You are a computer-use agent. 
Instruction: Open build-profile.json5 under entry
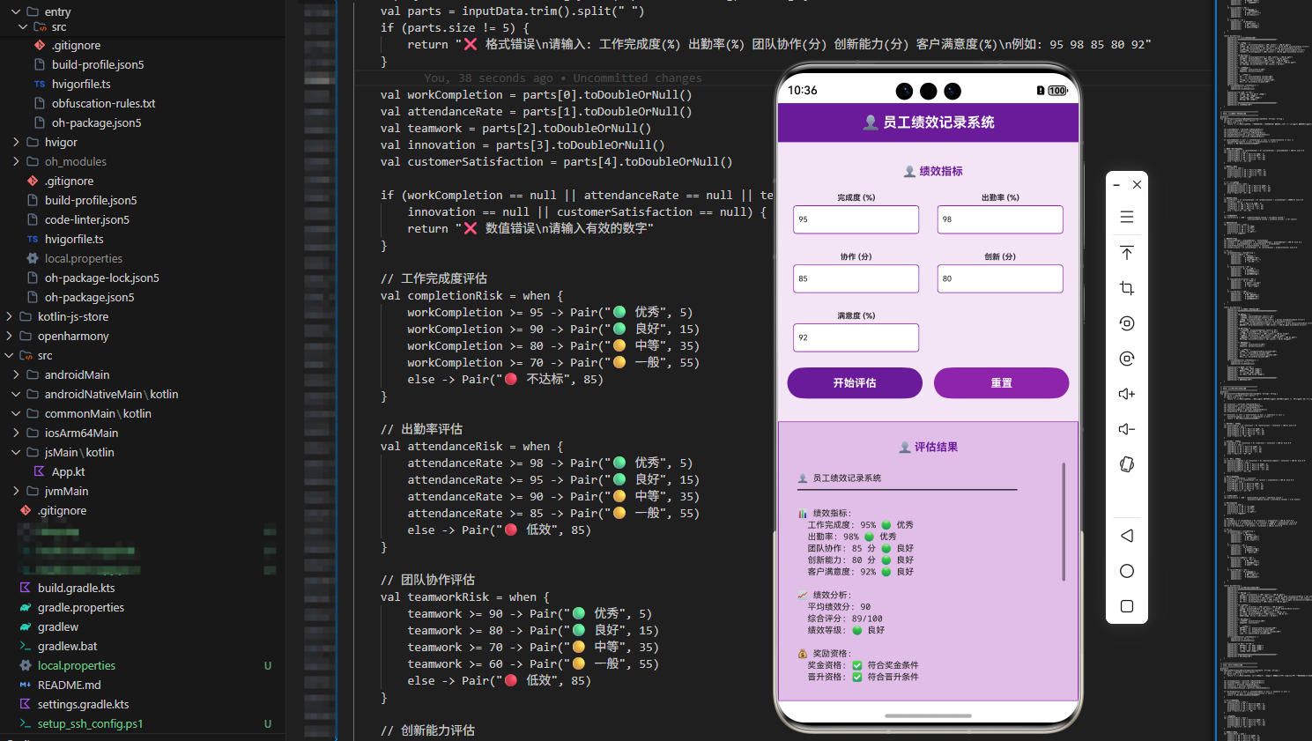[x=98, y=64]
